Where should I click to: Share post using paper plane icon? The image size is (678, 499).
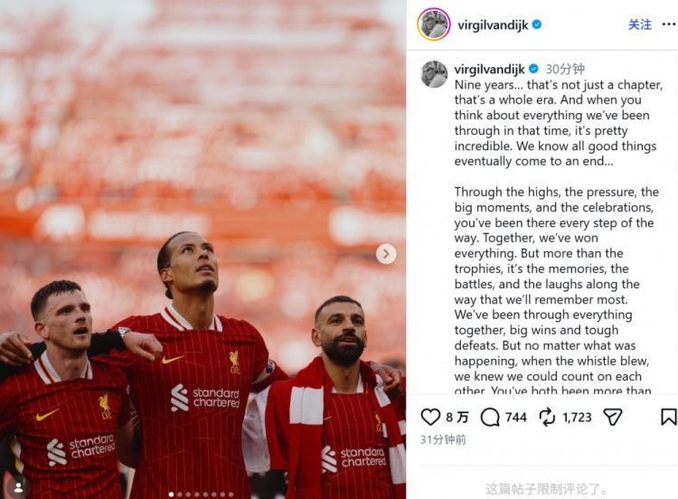point(612,417)
